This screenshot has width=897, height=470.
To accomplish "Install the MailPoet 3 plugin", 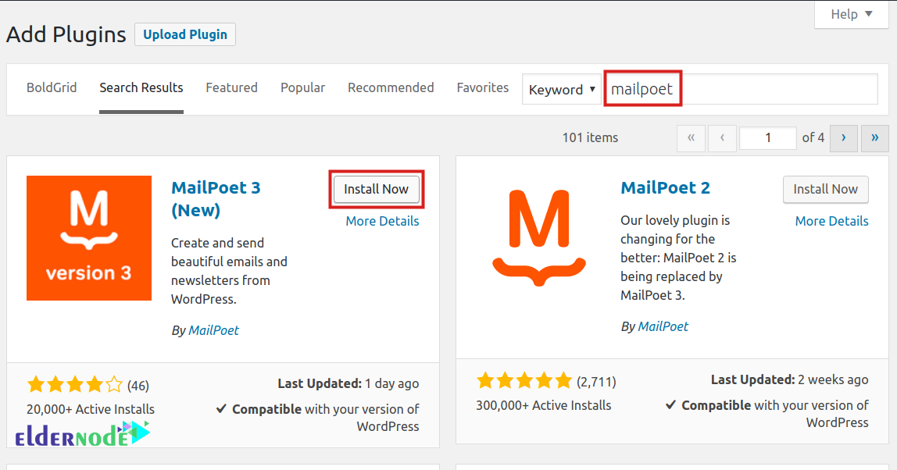I will tap(377, 189).
